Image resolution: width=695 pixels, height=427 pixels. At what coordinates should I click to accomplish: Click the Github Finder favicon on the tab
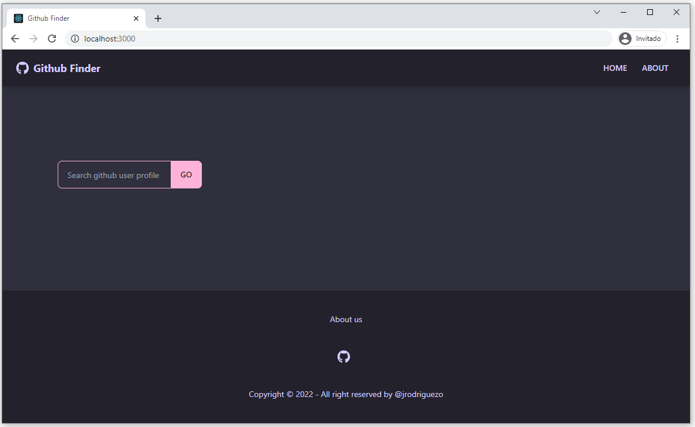point(17,18)
